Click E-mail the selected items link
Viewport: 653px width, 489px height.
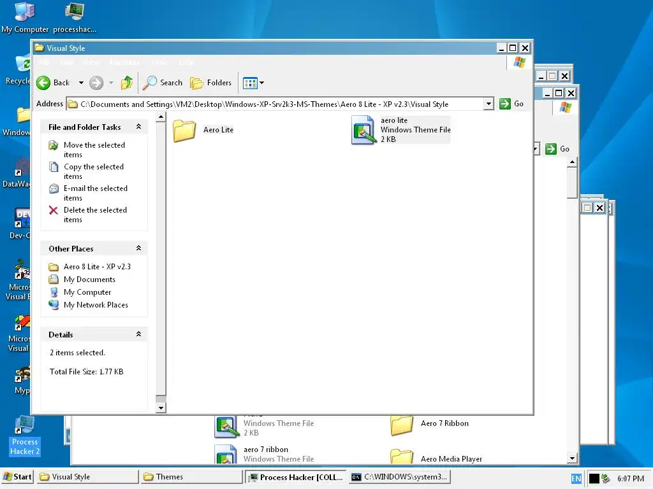[x=96, y=193]
